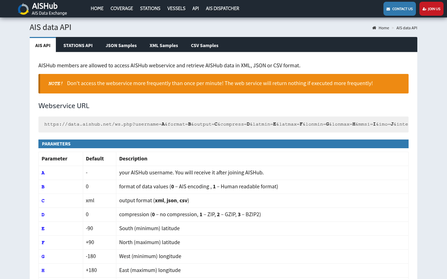Image resolution: width=447 pixels, height=279 pixels.
Task: Click parameter A in the table
Action: coord(43,173)
